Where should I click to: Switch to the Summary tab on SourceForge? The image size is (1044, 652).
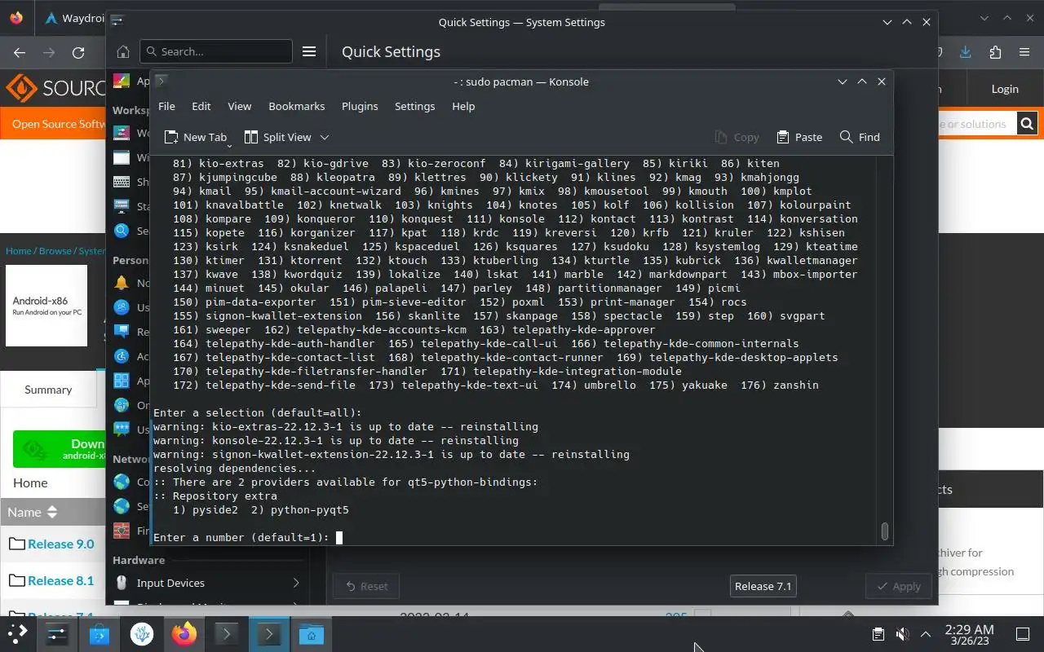(48, 390)
